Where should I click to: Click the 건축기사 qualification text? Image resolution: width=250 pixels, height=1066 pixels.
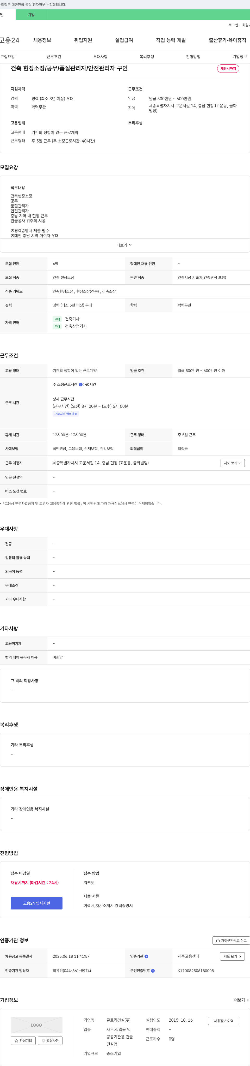[72, 319]
